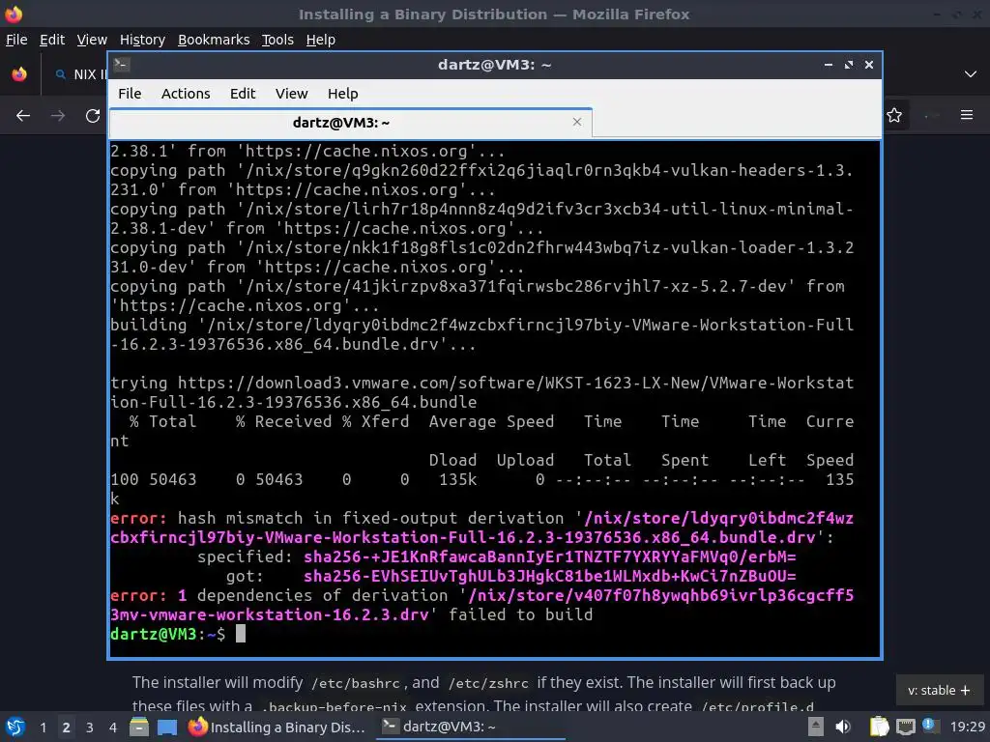This screenshot has height=742, width=990.
Task: Switch to workspace 1
Action: 43,728
